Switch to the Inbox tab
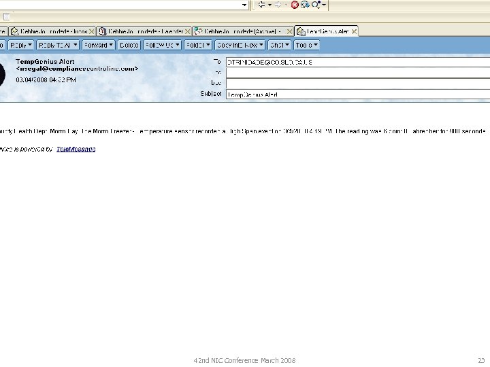 [x=53, y=31]
